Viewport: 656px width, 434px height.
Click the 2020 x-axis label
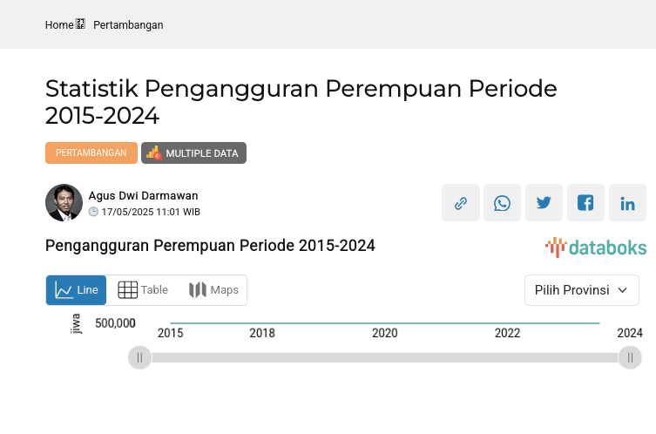click(x=385, y=333)
